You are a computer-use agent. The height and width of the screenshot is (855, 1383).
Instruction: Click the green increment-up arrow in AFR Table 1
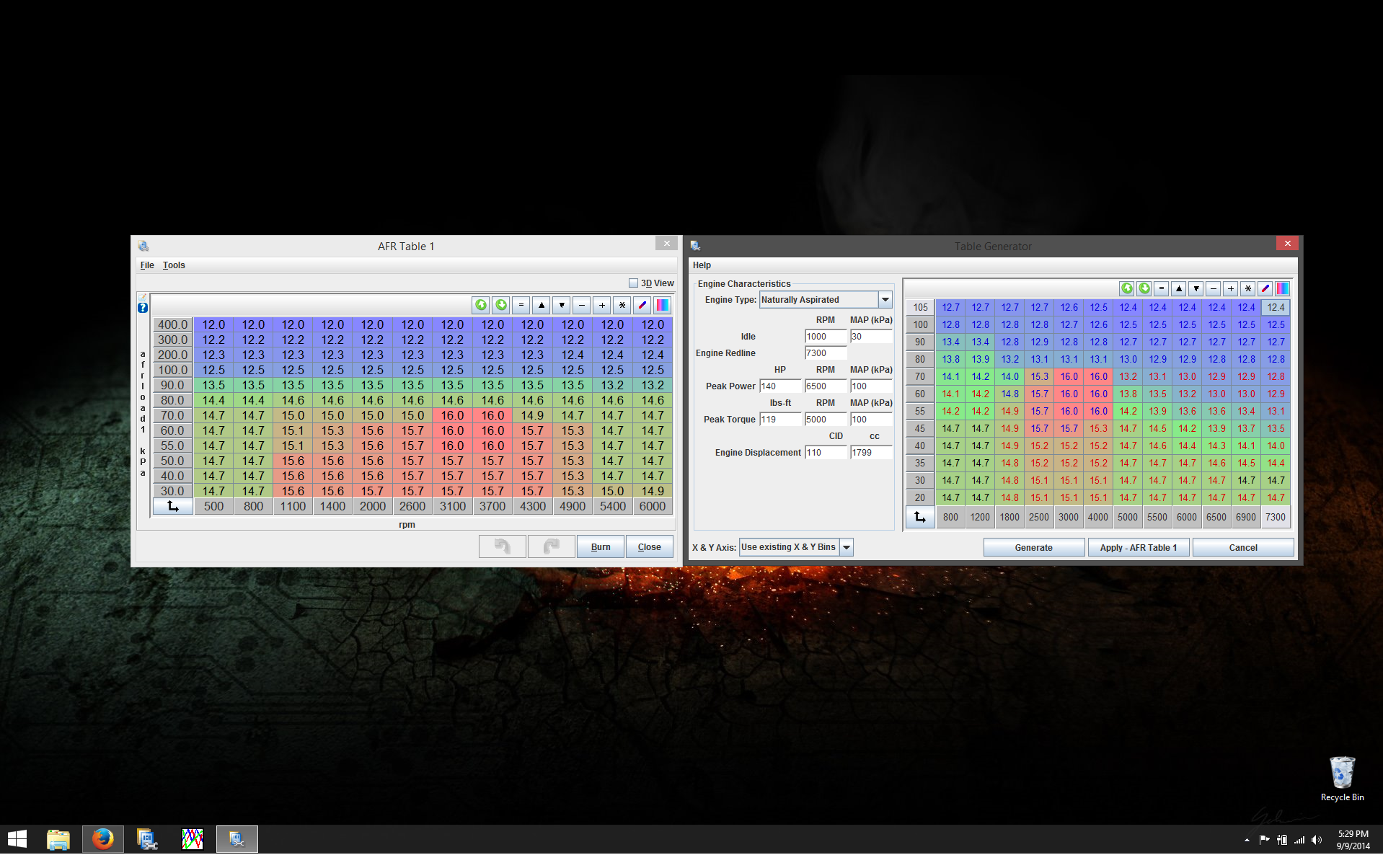tap(482, 305)
